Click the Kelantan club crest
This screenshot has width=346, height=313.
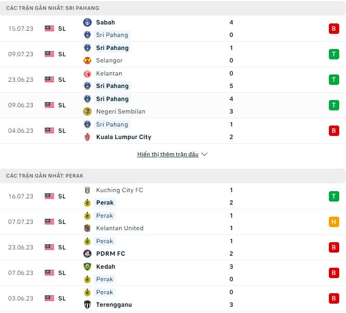(x=87, y=73)
